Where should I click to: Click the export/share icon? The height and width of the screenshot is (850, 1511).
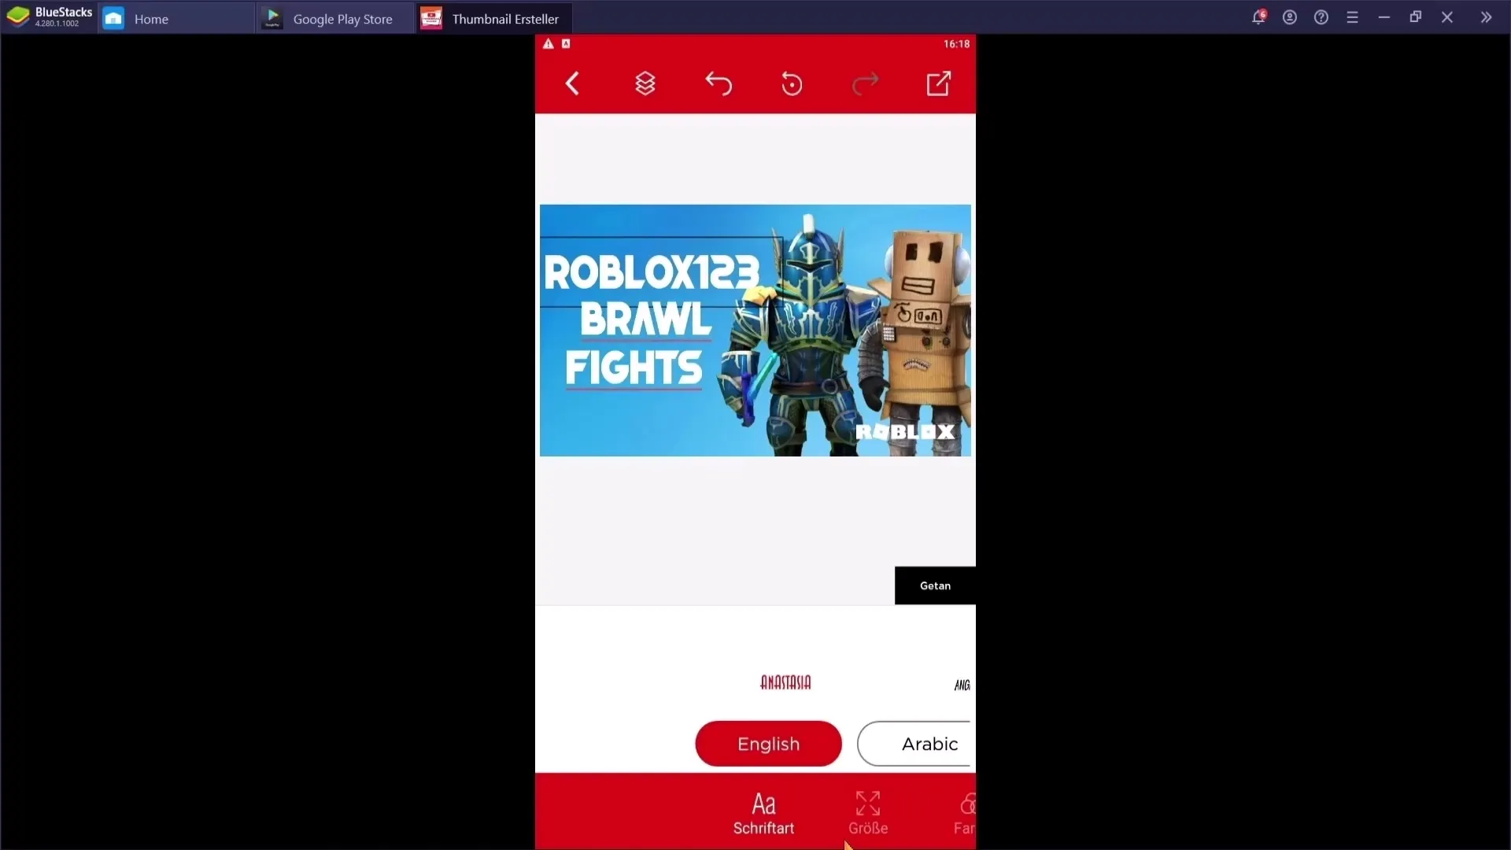click(940, 83)
